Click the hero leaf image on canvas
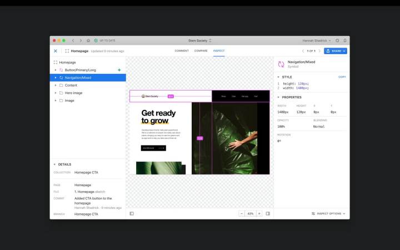This screenshot has height=250, width=400. tap(231, 138)
